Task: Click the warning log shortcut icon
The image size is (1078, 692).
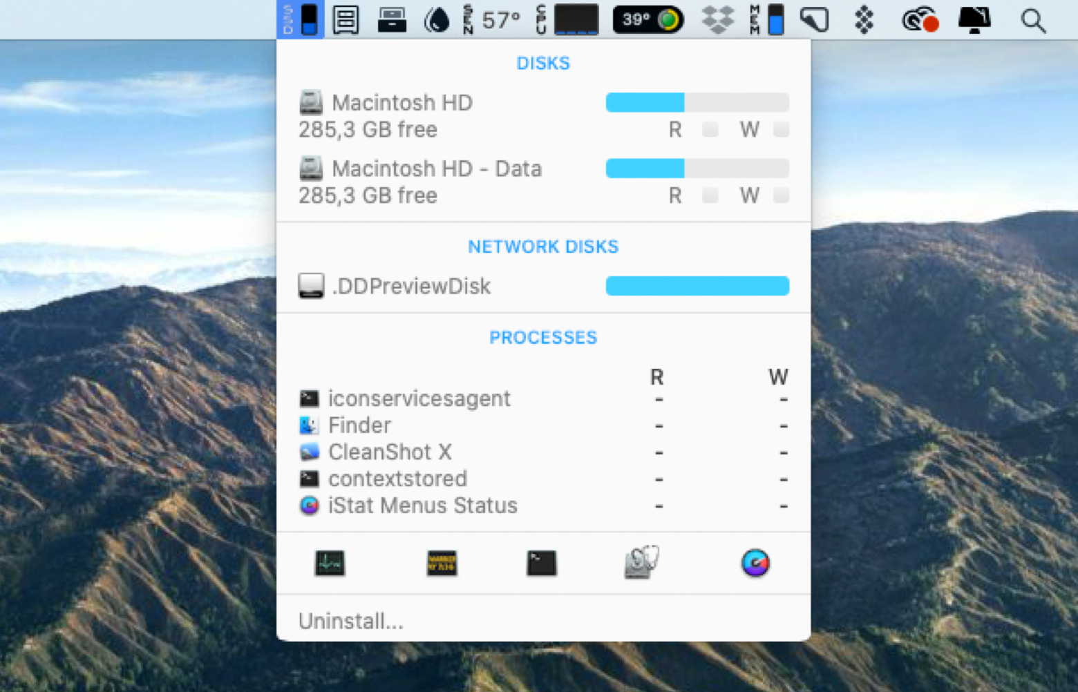Action: click(442, 563)
